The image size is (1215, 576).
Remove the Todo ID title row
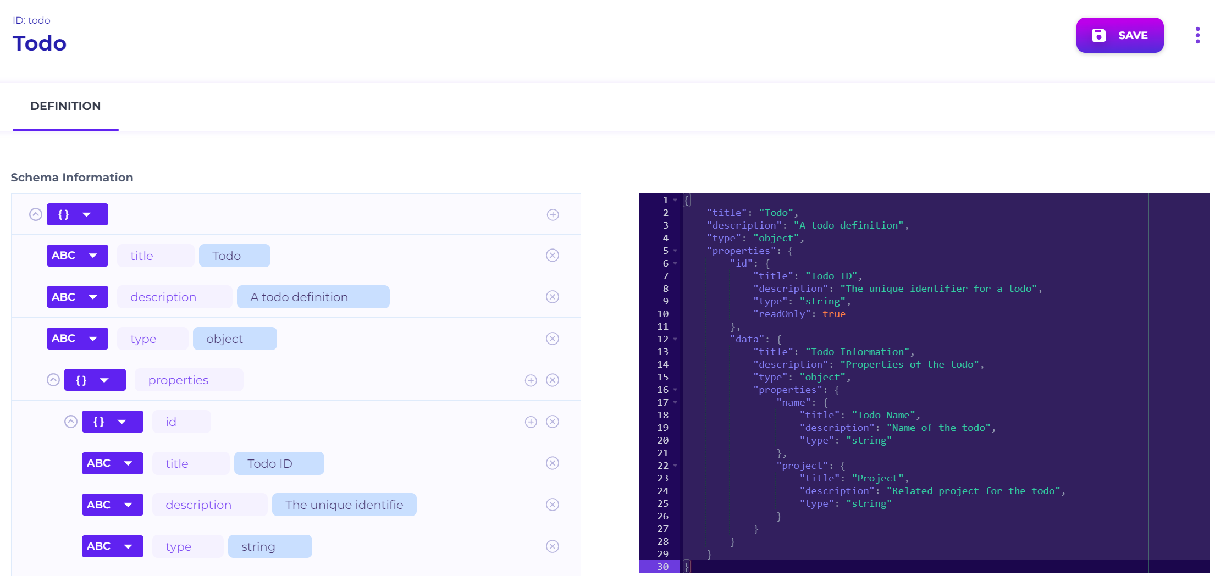[x=552, y=463]
